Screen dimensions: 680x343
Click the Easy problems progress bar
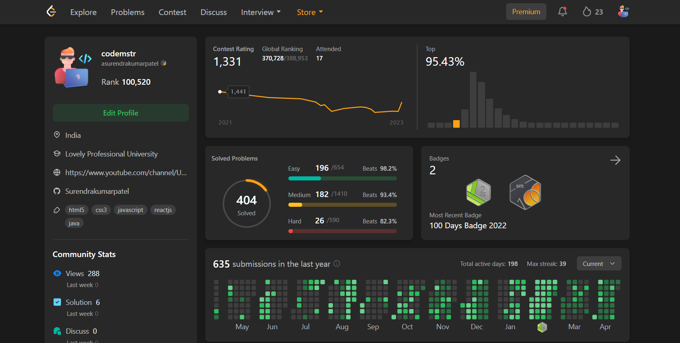(342, 178)
